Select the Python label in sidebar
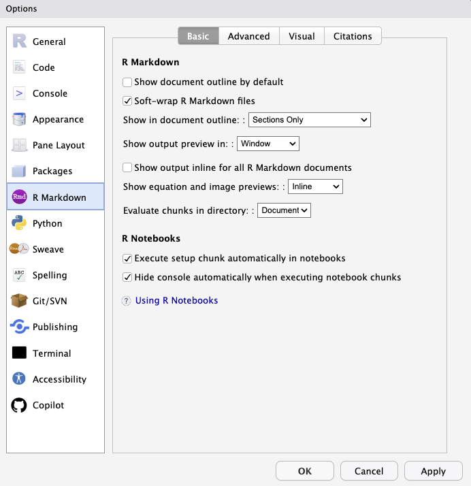The height and width of the screenshot is (486, 471). (48, 223)
